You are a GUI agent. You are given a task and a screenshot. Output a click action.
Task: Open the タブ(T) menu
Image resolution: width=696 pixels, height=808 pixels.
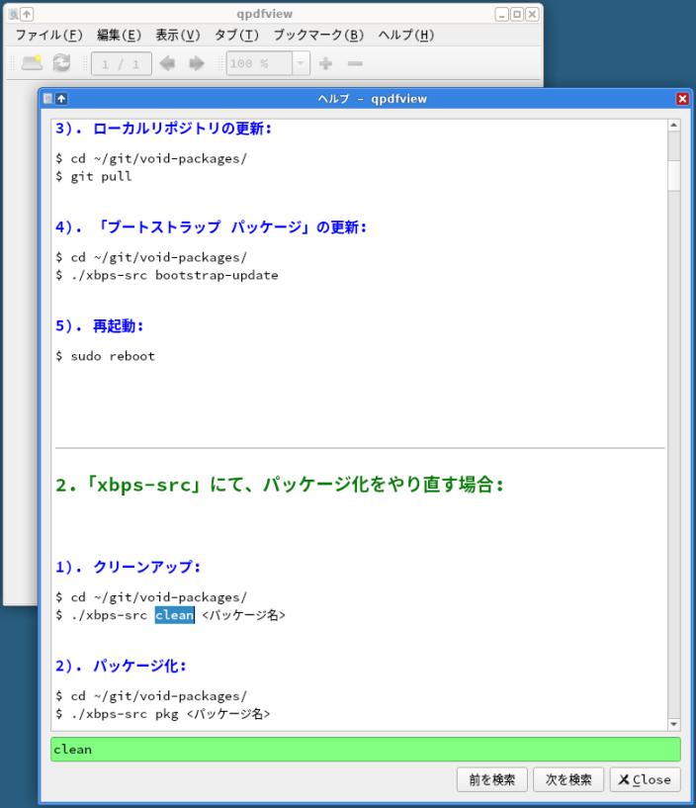pos(236,35)
